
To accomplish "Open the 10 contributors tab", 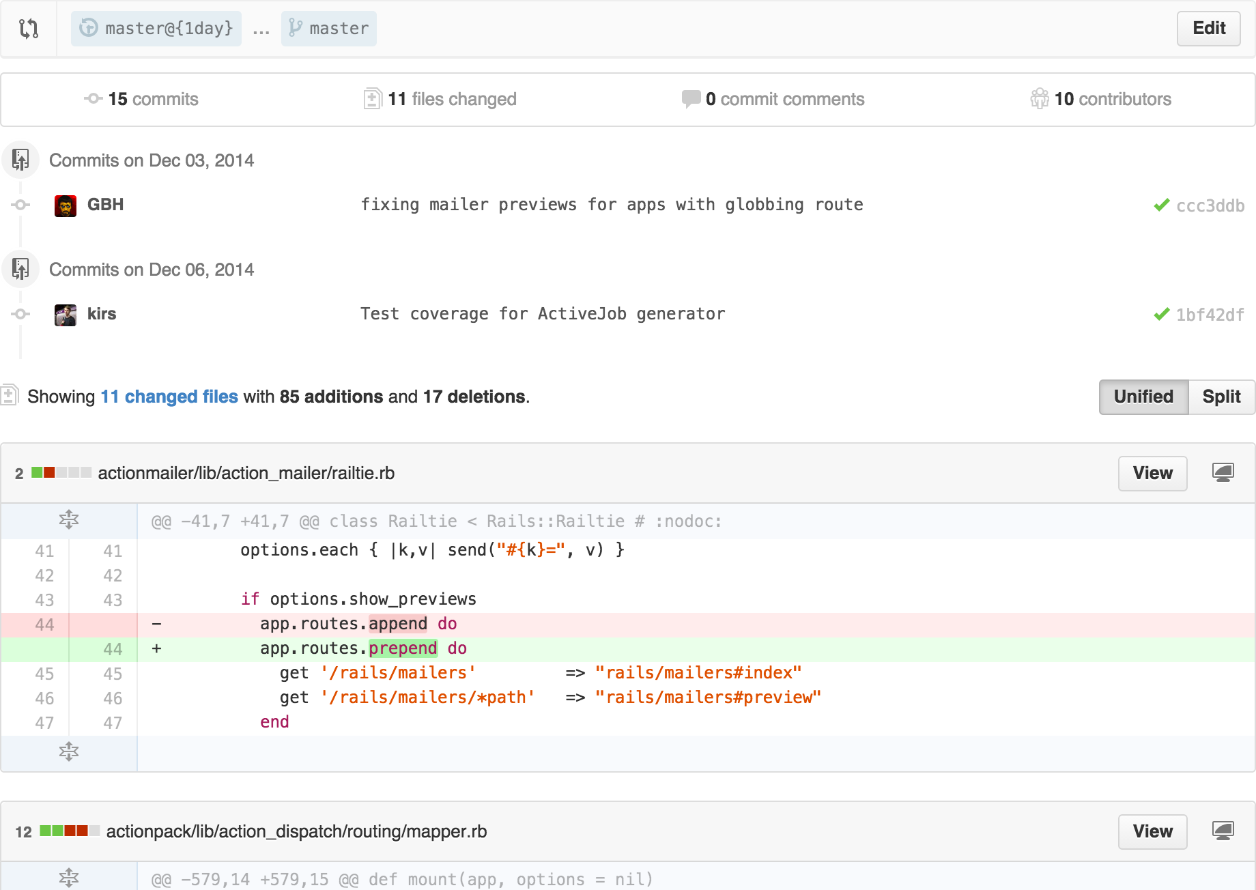I will (1101, 99).
